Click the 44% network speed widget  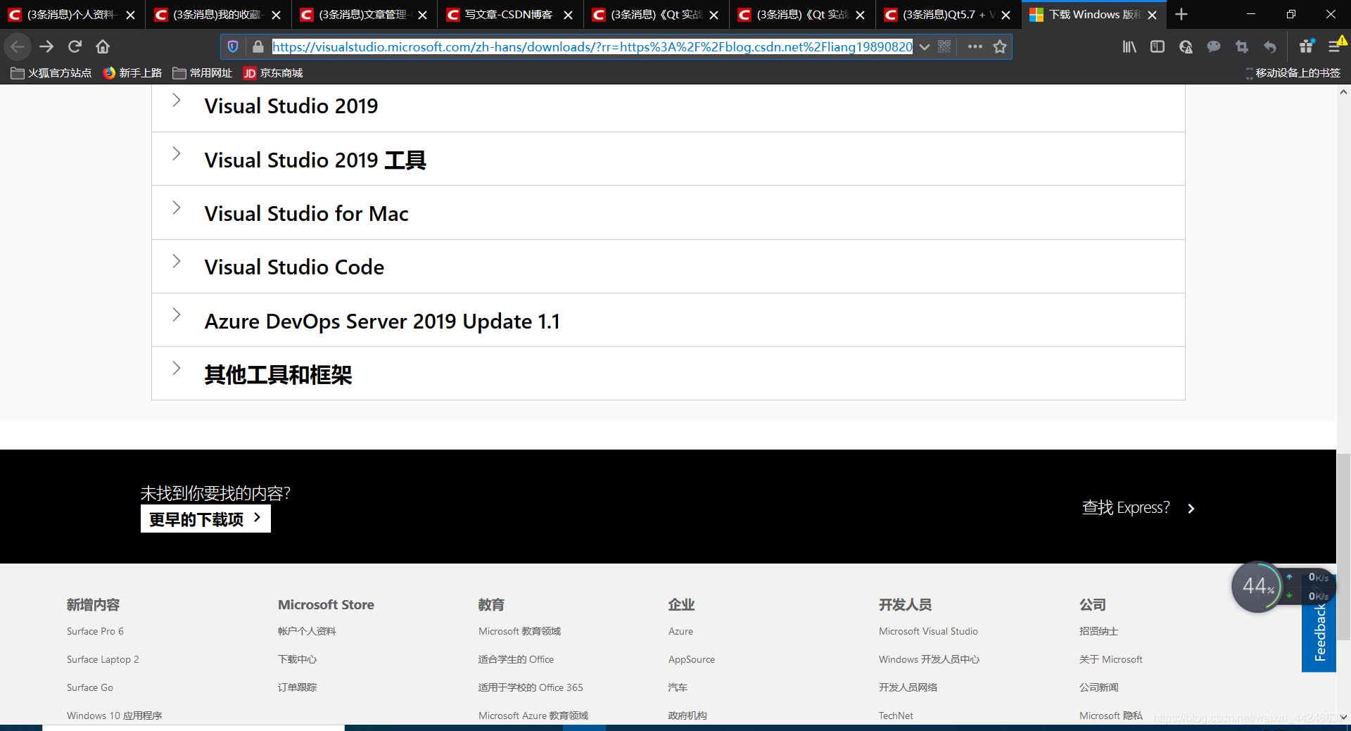click(x=1257, y=586)
